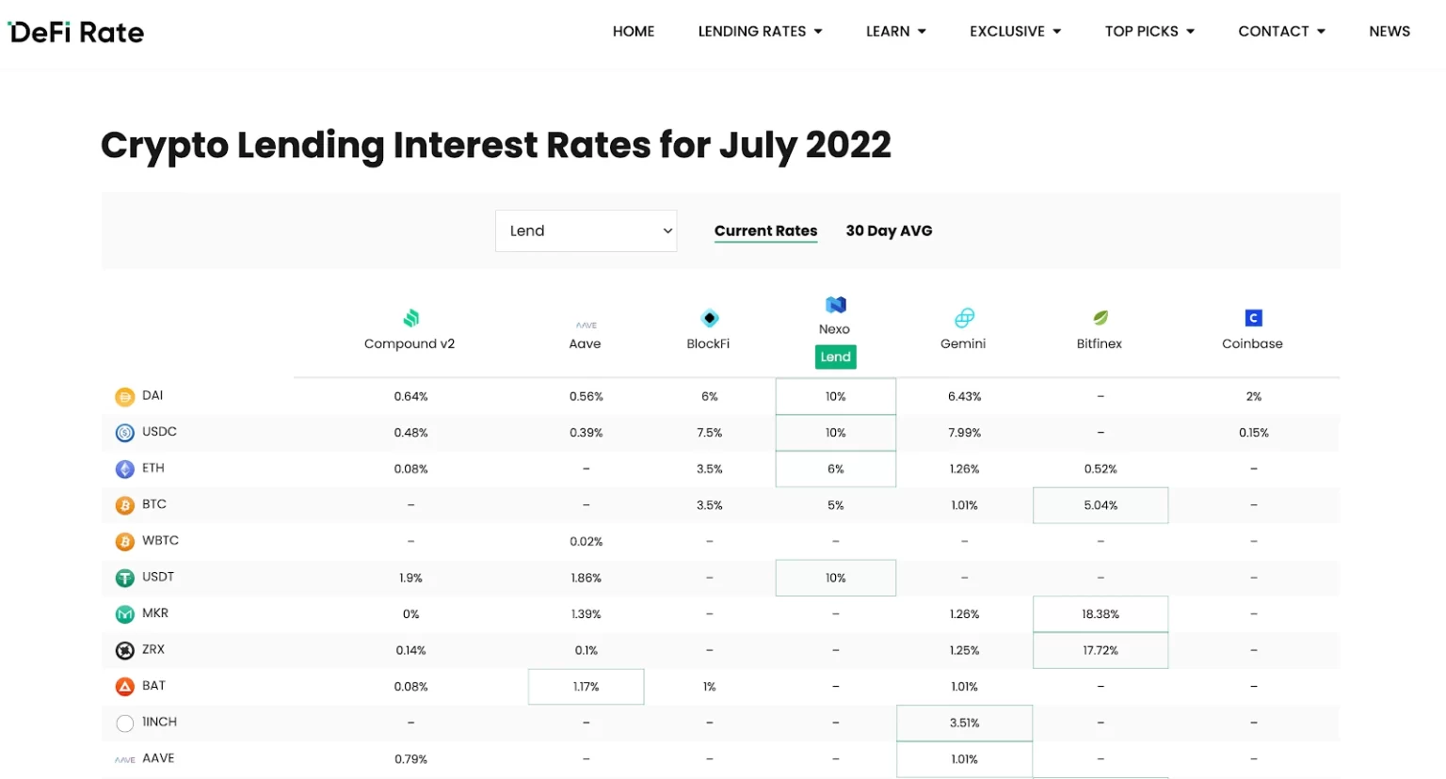This screenshot has width=1446, height=779.
Task: Click the Gemini logo icon
Action: [x=964, y=318]
